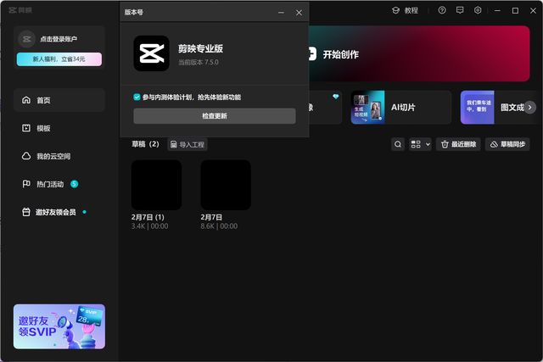The width and height of the screenshot is (543, 362).
Task: Click the CapCut app logo in version dialog
Action: pos(151,53)
